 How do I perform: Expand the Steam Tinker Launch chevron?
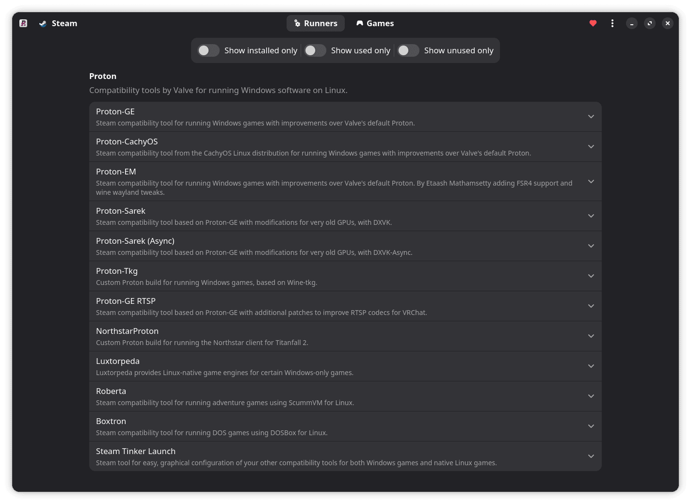(591, 457)
